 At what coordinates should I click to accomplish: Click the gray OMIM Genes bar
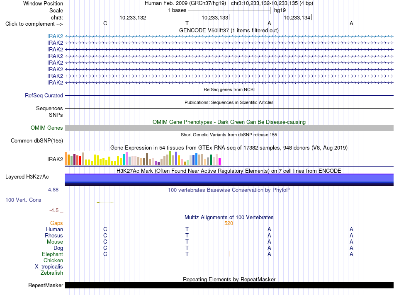[x=229, y=128]
